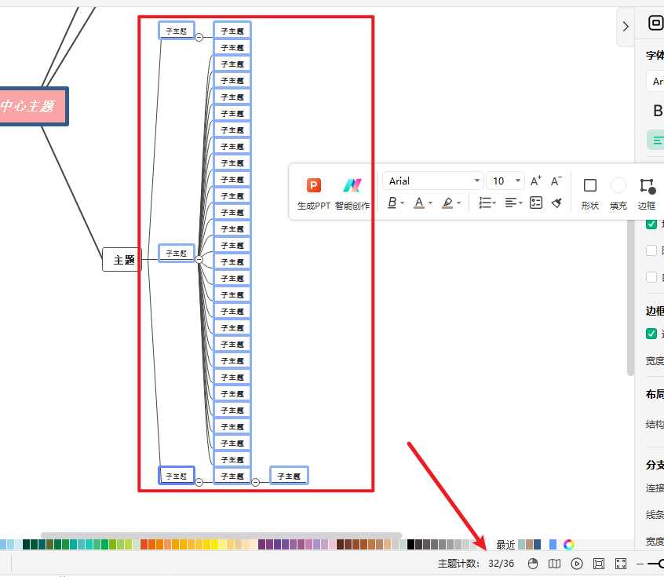Click the 生成PPT icon
Viewport: 664px width, 577px height.
click(x=314, y=185)
